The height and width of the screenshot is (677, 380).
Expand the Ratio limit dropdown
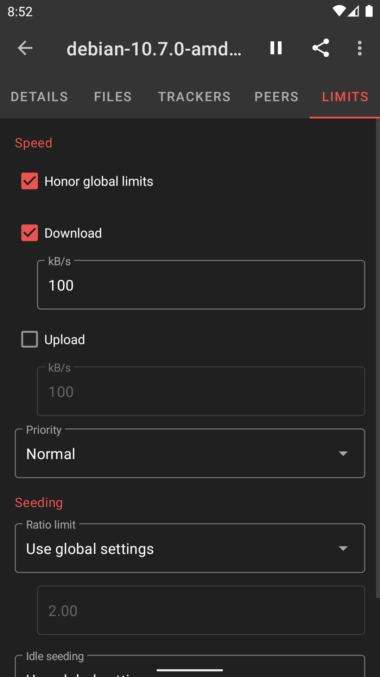(190, 548)
